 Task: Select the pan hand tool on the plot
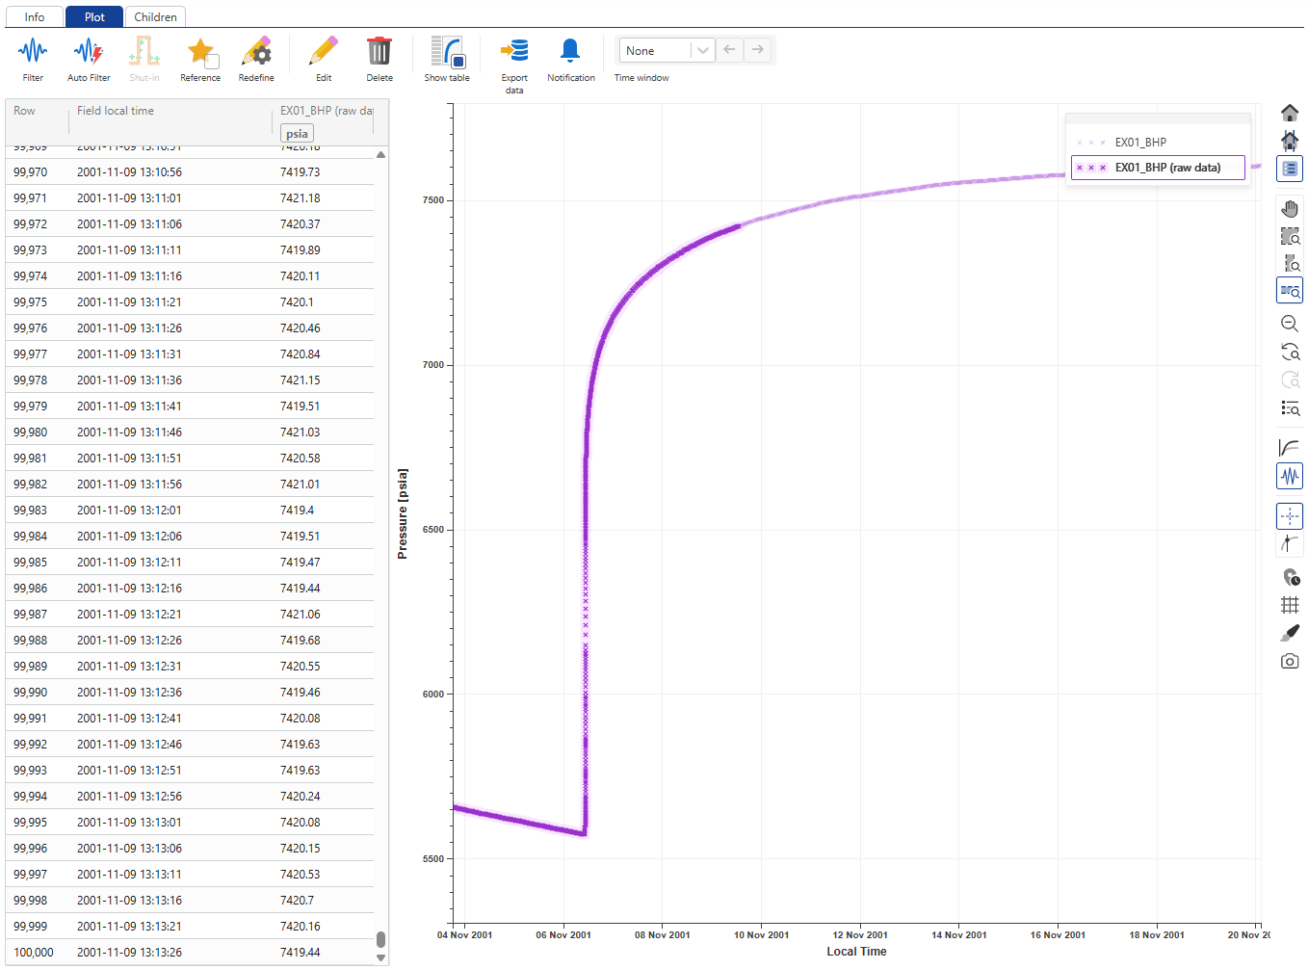1290,208
